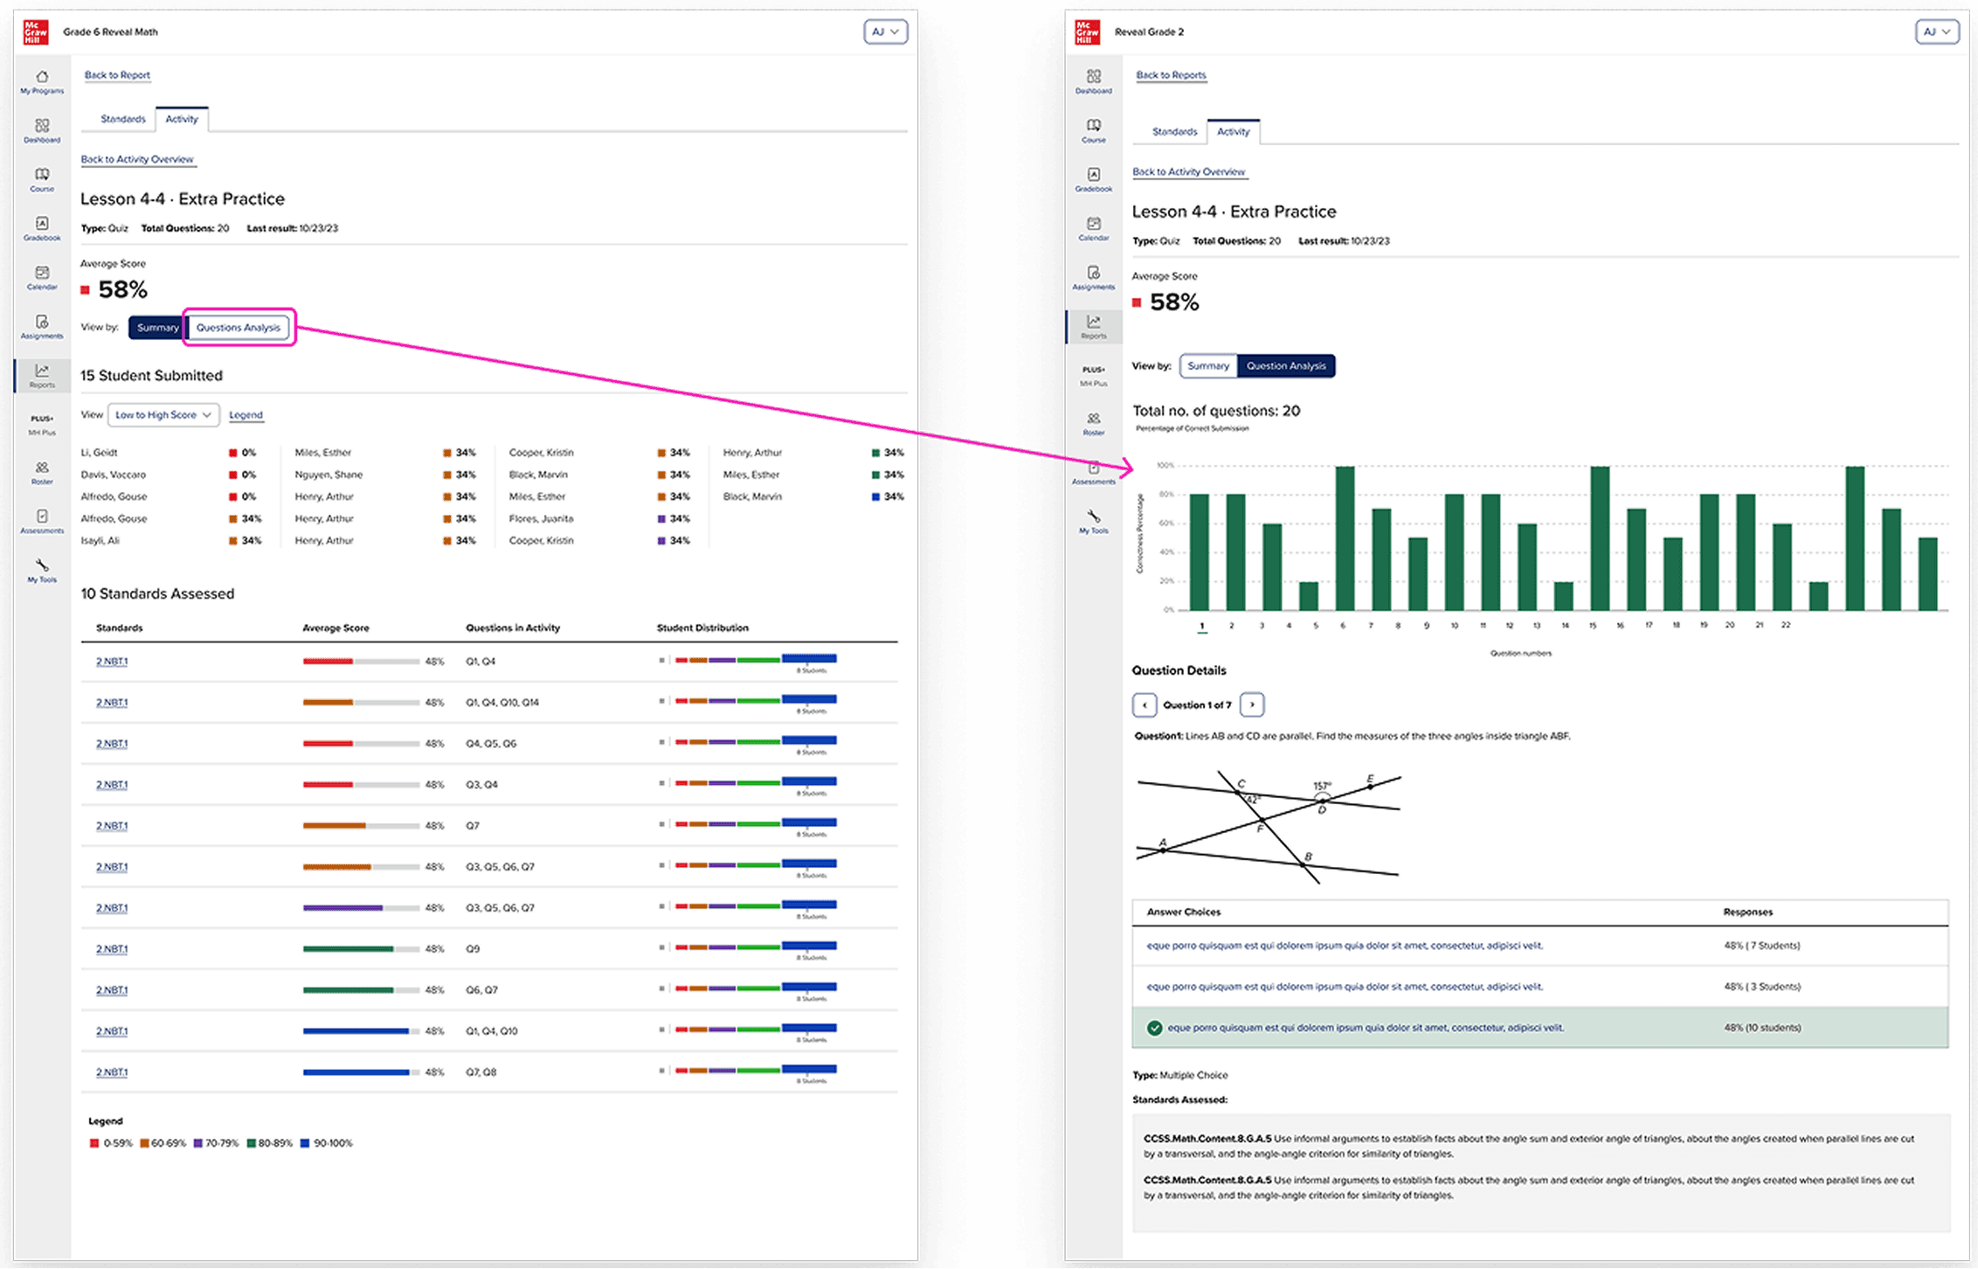Toggle Questions Analysis view in left panel
This screenshot has width=1978, height=1269.
tap(239, 327)
